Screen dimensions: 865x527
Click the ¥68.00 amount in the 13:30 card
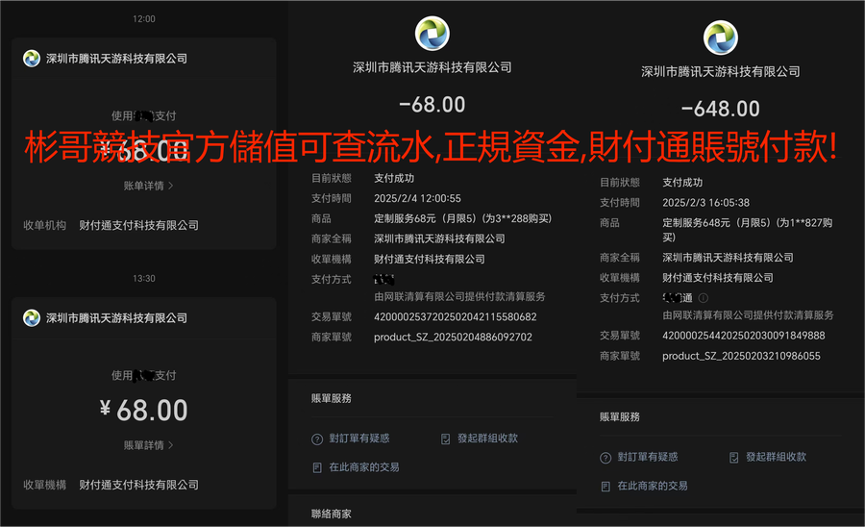[x=144, y=411]
